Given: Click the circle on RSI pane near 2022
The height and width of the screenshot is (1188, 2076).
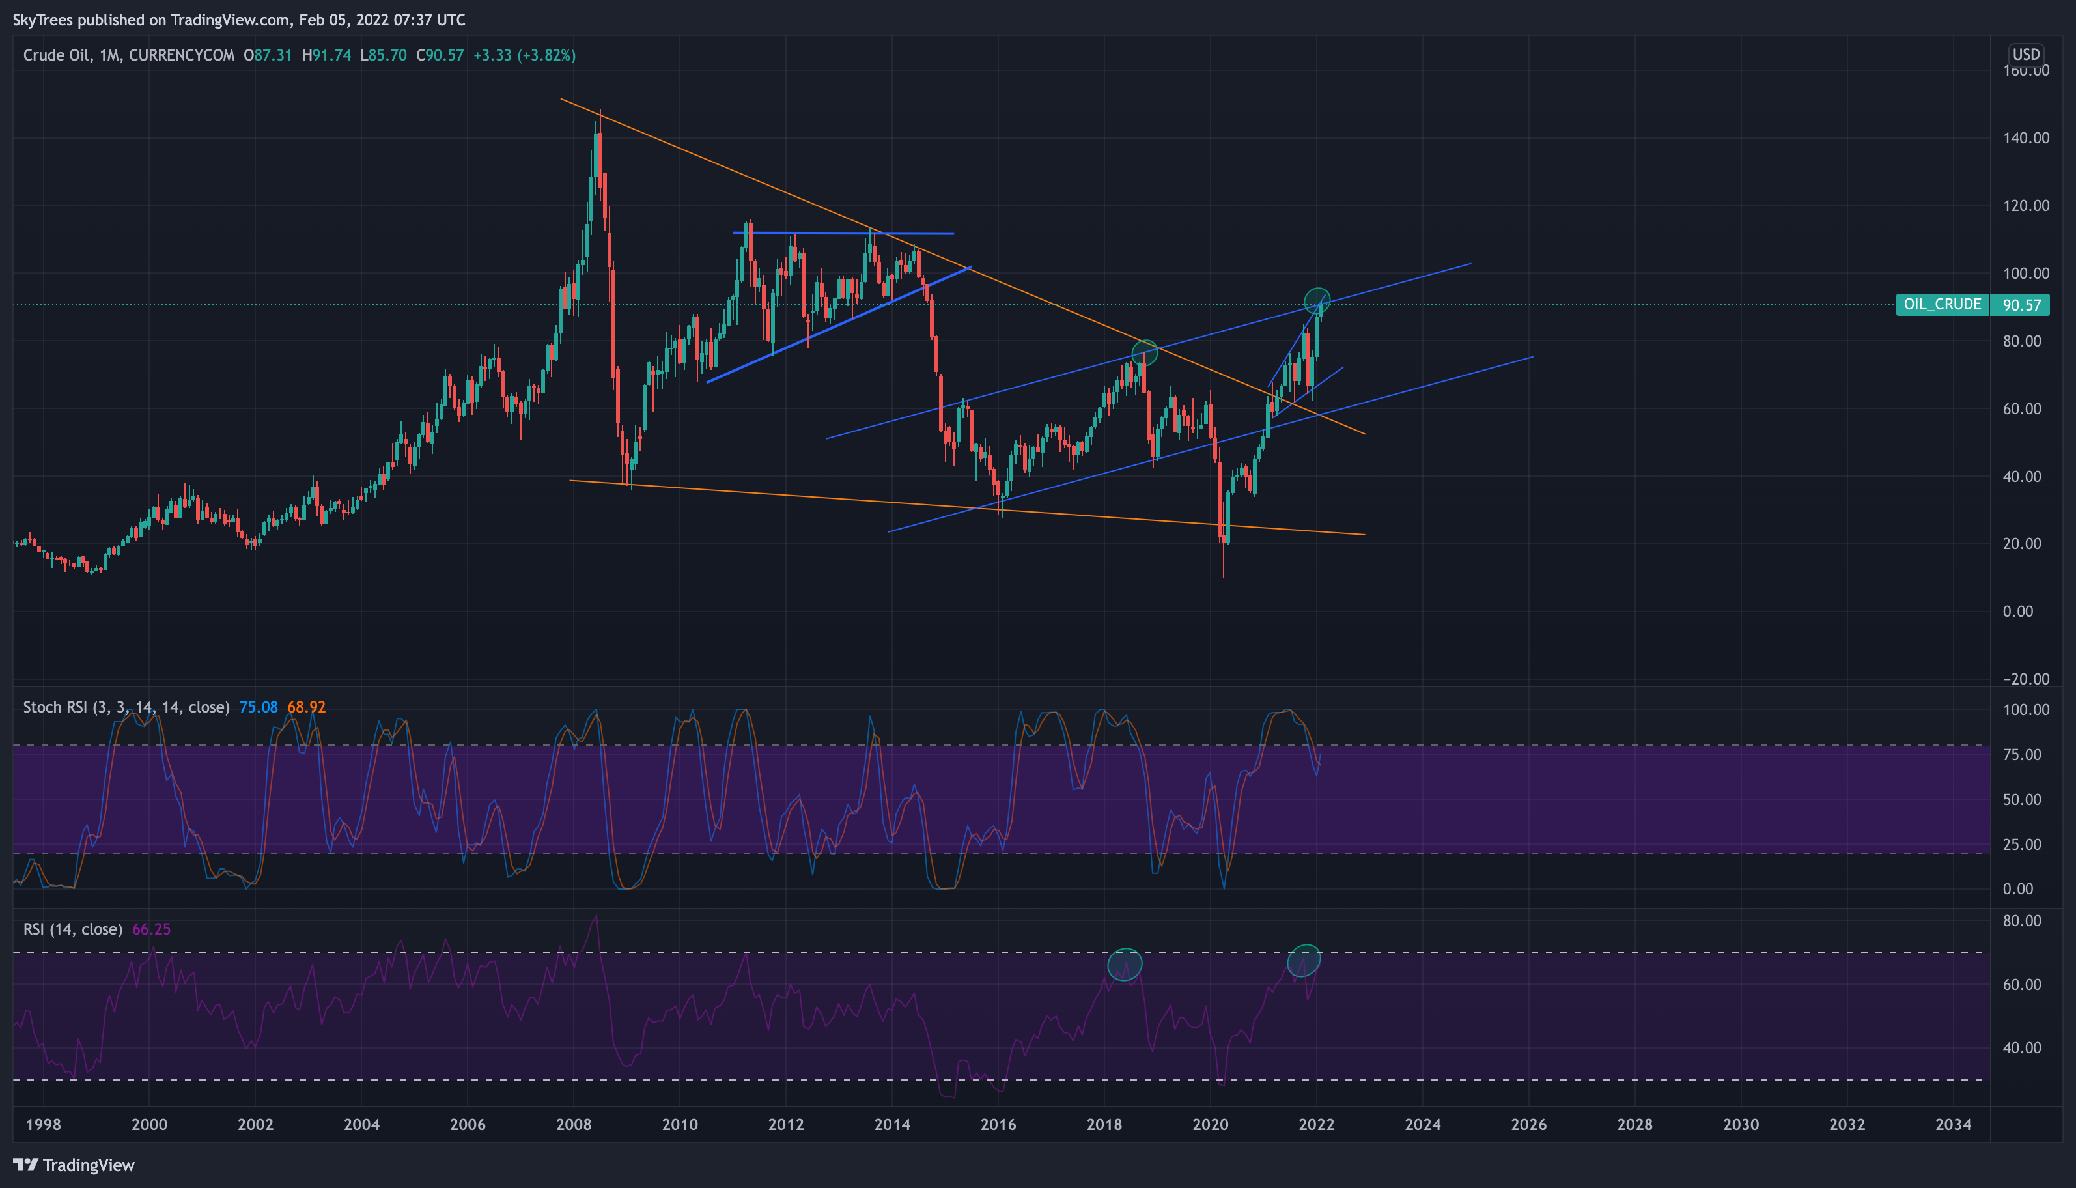Looking at the screenshot, I should click(x=1304, y=960).
